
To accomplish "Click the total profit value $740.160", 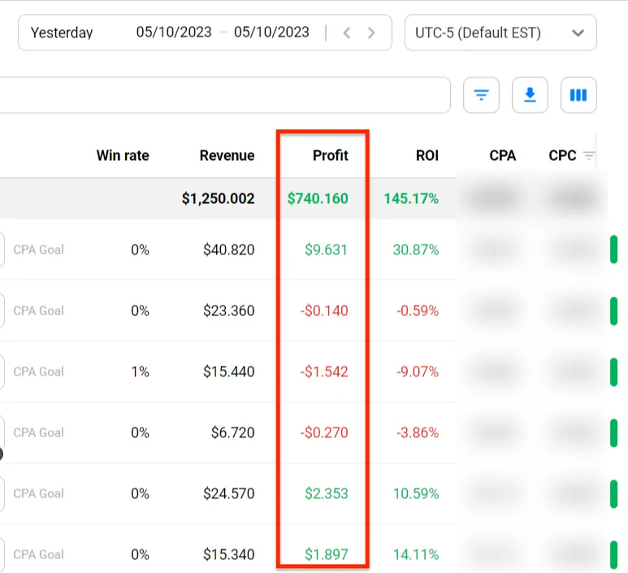I will (318, 198).
